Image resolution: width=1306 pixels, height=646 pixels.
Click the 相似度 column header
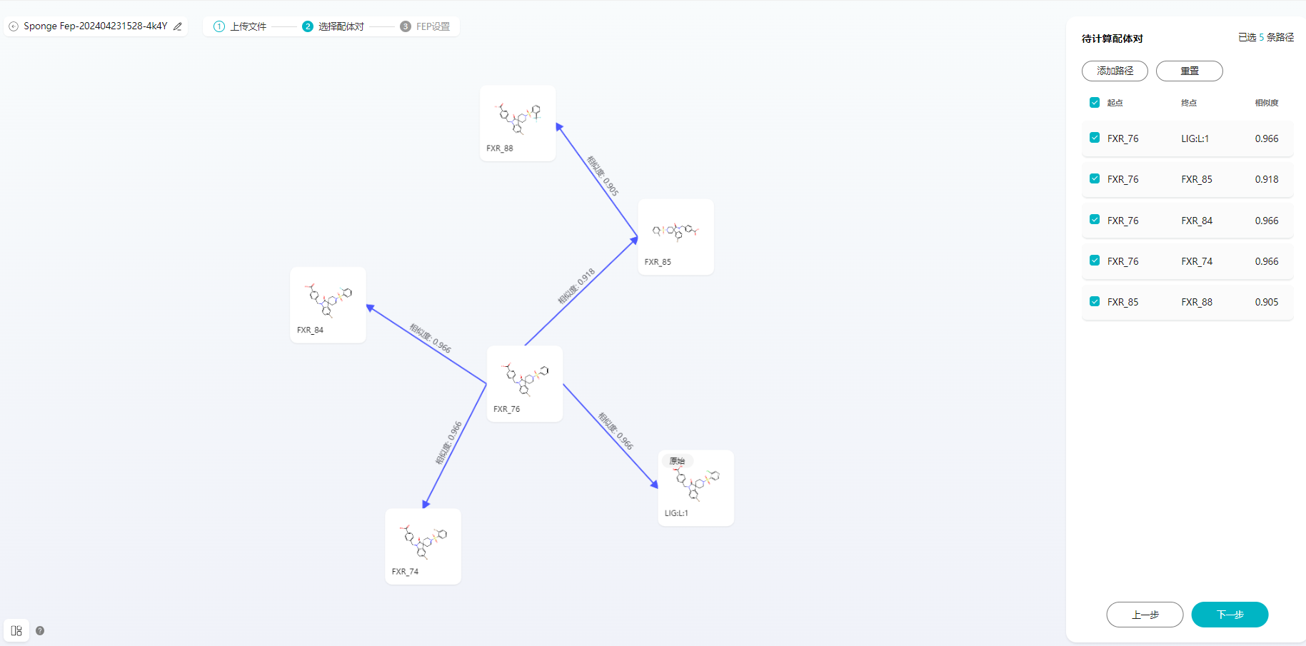click(x=1267, y=103)
